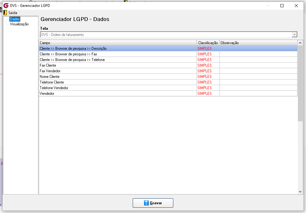Click the Saída exit door icon
The width and height of the screenshot is (306, 213).
pyautogui.click(x=5, y=13)
